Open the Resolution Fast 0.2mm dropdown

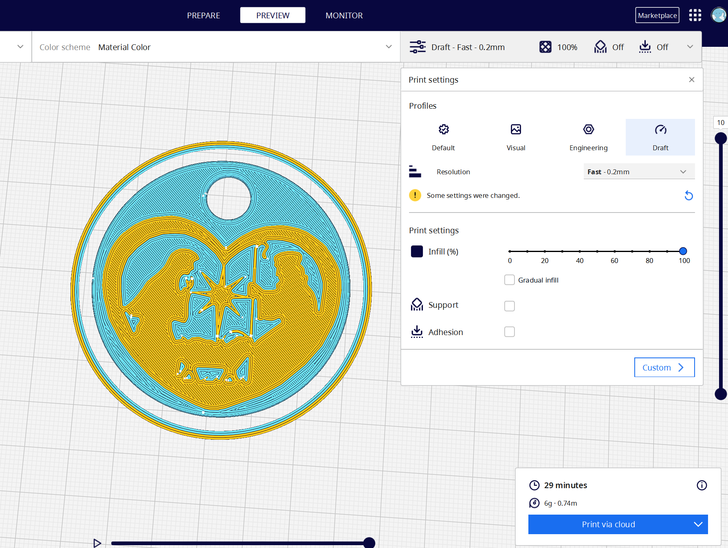pos(639,171)
